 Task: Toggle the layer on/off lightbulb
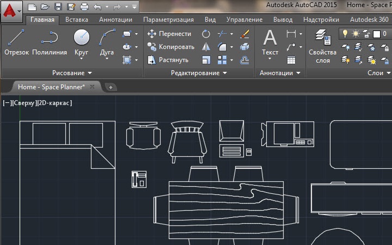pos(345,33)
